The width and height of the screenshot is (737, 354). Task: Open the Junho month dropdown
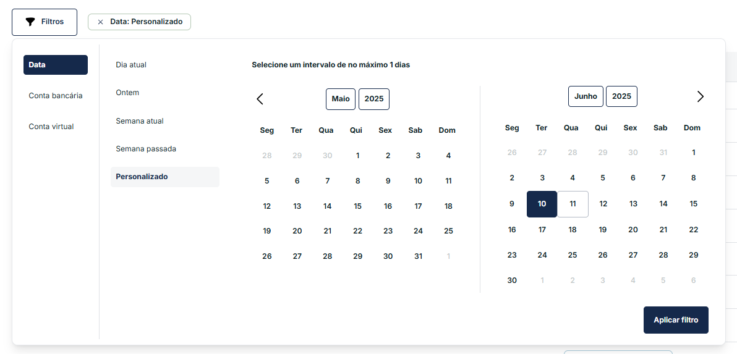tap(586, 96)
